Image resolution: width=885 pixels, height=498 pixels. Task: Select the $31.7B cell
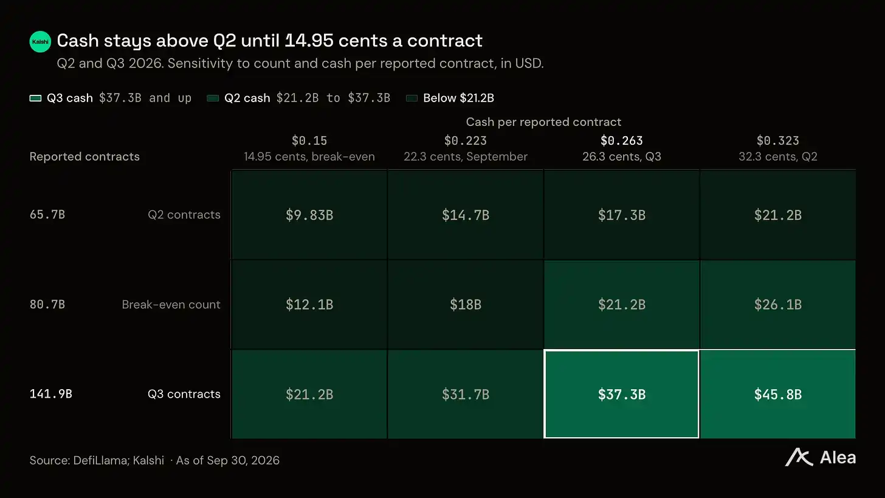(x=466, y=394)
